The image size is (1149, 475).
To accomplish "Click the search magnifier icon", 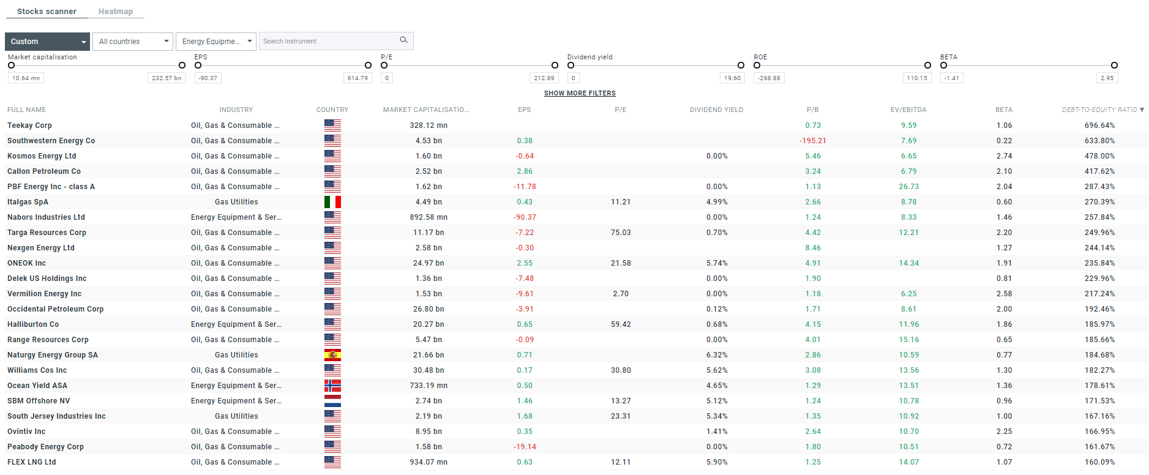I will 403,40.
